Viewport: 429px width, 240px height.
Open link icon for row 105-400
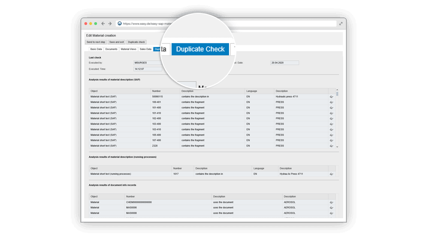pos(331,135)
